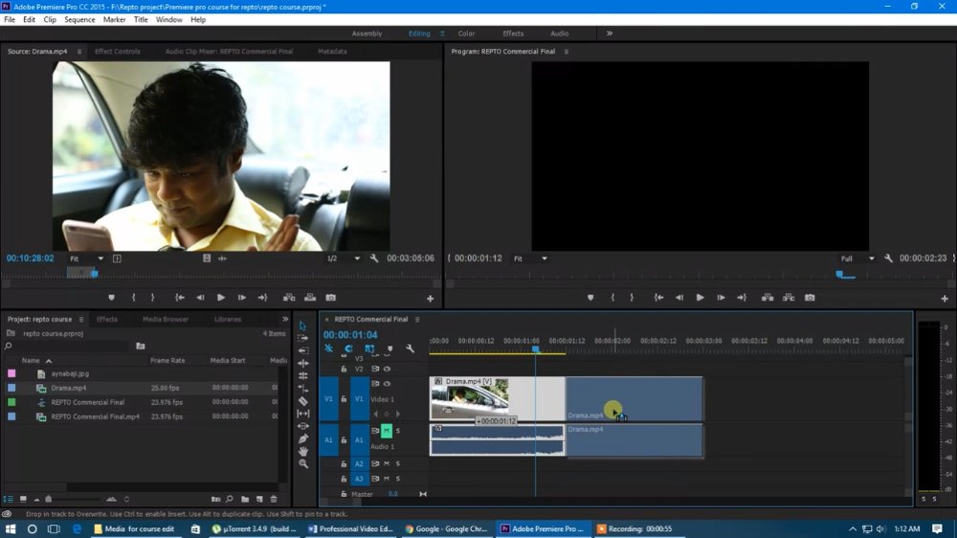Screen dimensions: 957x538
Task: Switch to the Color workspace
Action: pyautogui.click(x=466, y=34)
